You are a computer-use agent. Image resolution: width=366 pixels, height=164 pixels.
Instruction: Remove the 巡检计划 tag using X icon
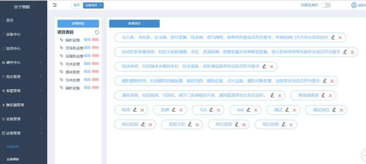[x=197, y=125]
